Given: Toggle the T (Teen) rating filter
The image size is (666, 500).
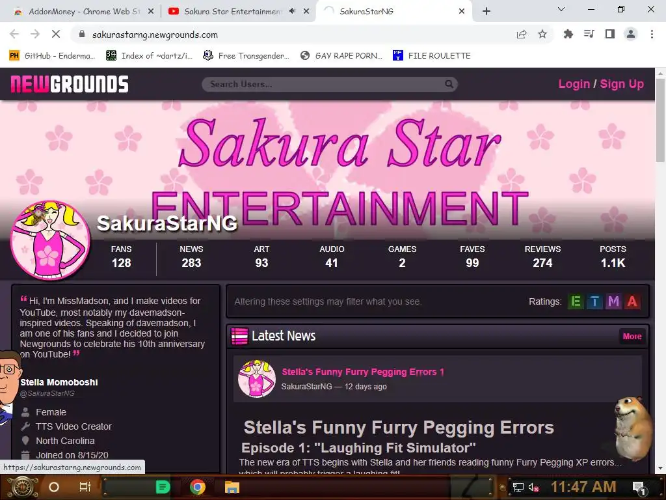Looking at the screenshot, I should click(594, 302).
